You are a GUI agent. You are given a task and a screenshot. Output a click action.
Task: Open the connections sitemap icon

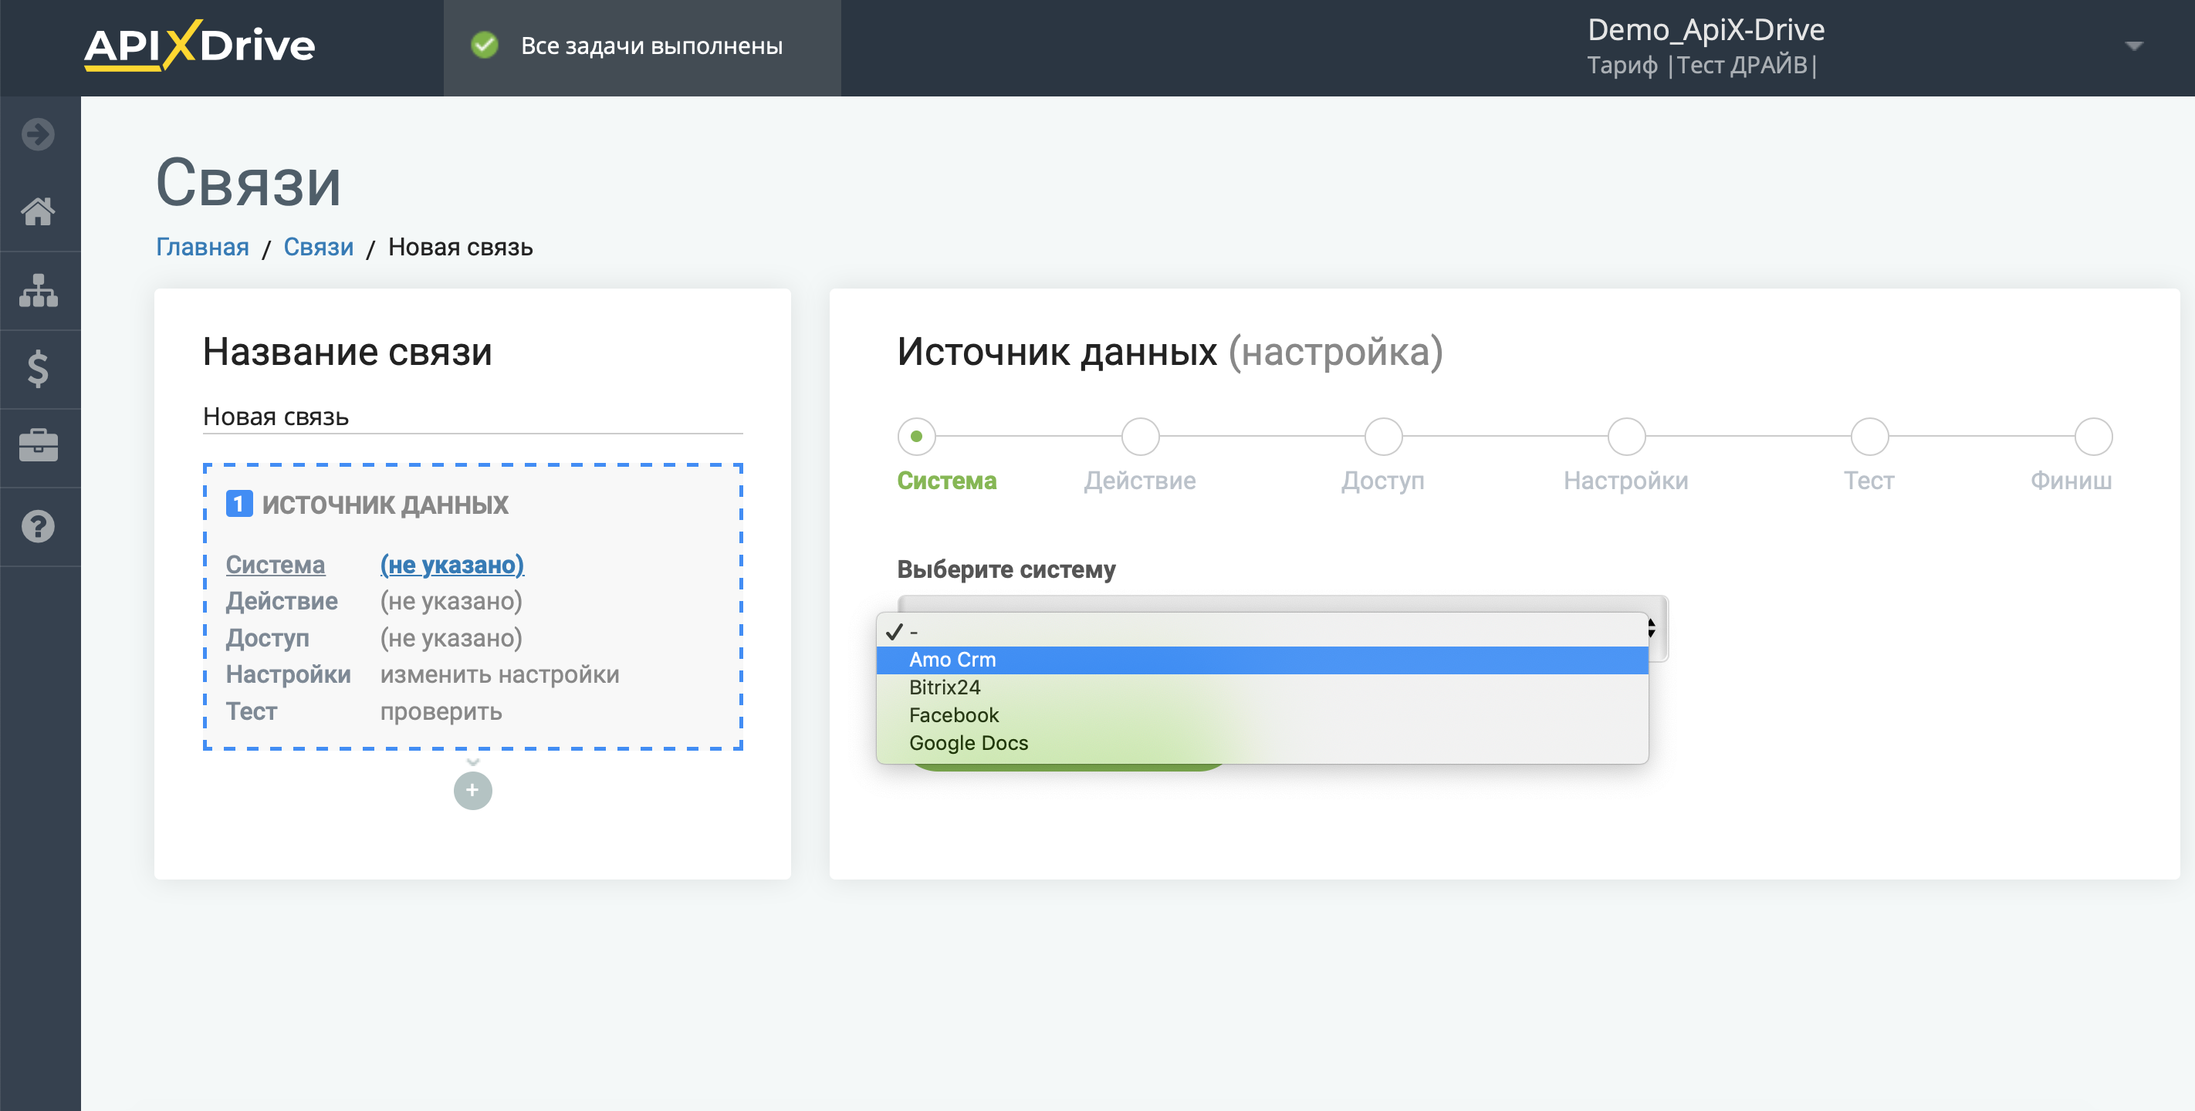tap(39, 291)
